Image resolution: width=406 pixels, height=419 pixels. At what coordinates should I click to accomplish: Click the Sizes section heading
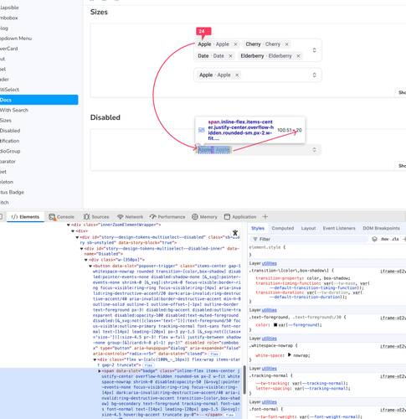pyautogui.click(x=99, y=12)
